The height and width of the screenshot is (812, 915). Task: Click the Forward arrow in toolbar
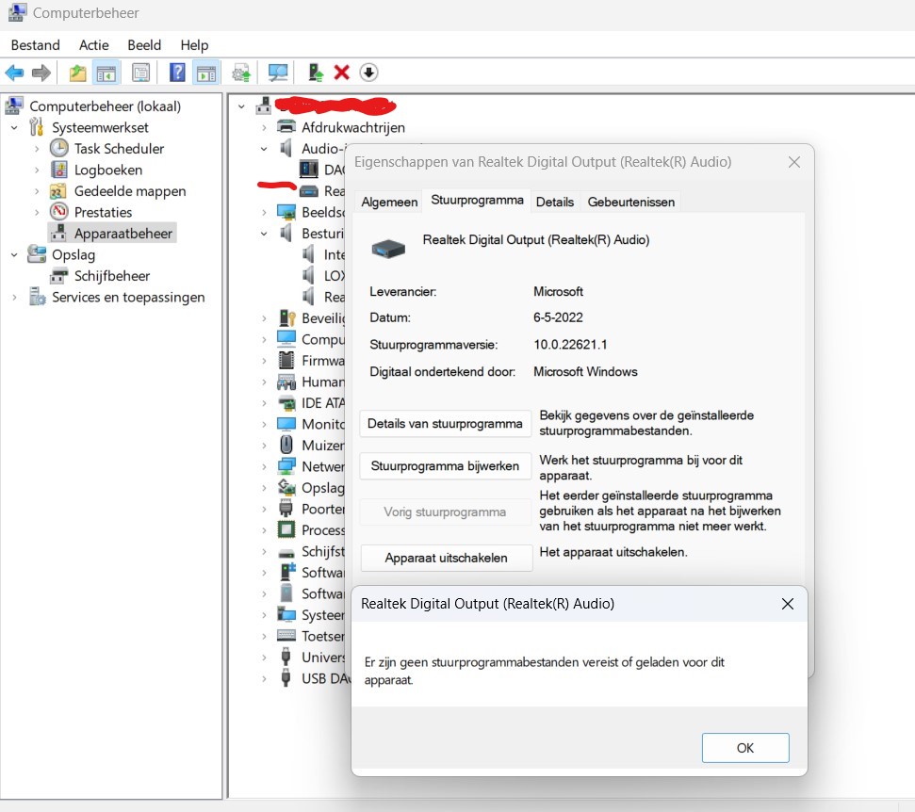click(x=41, y=73)
